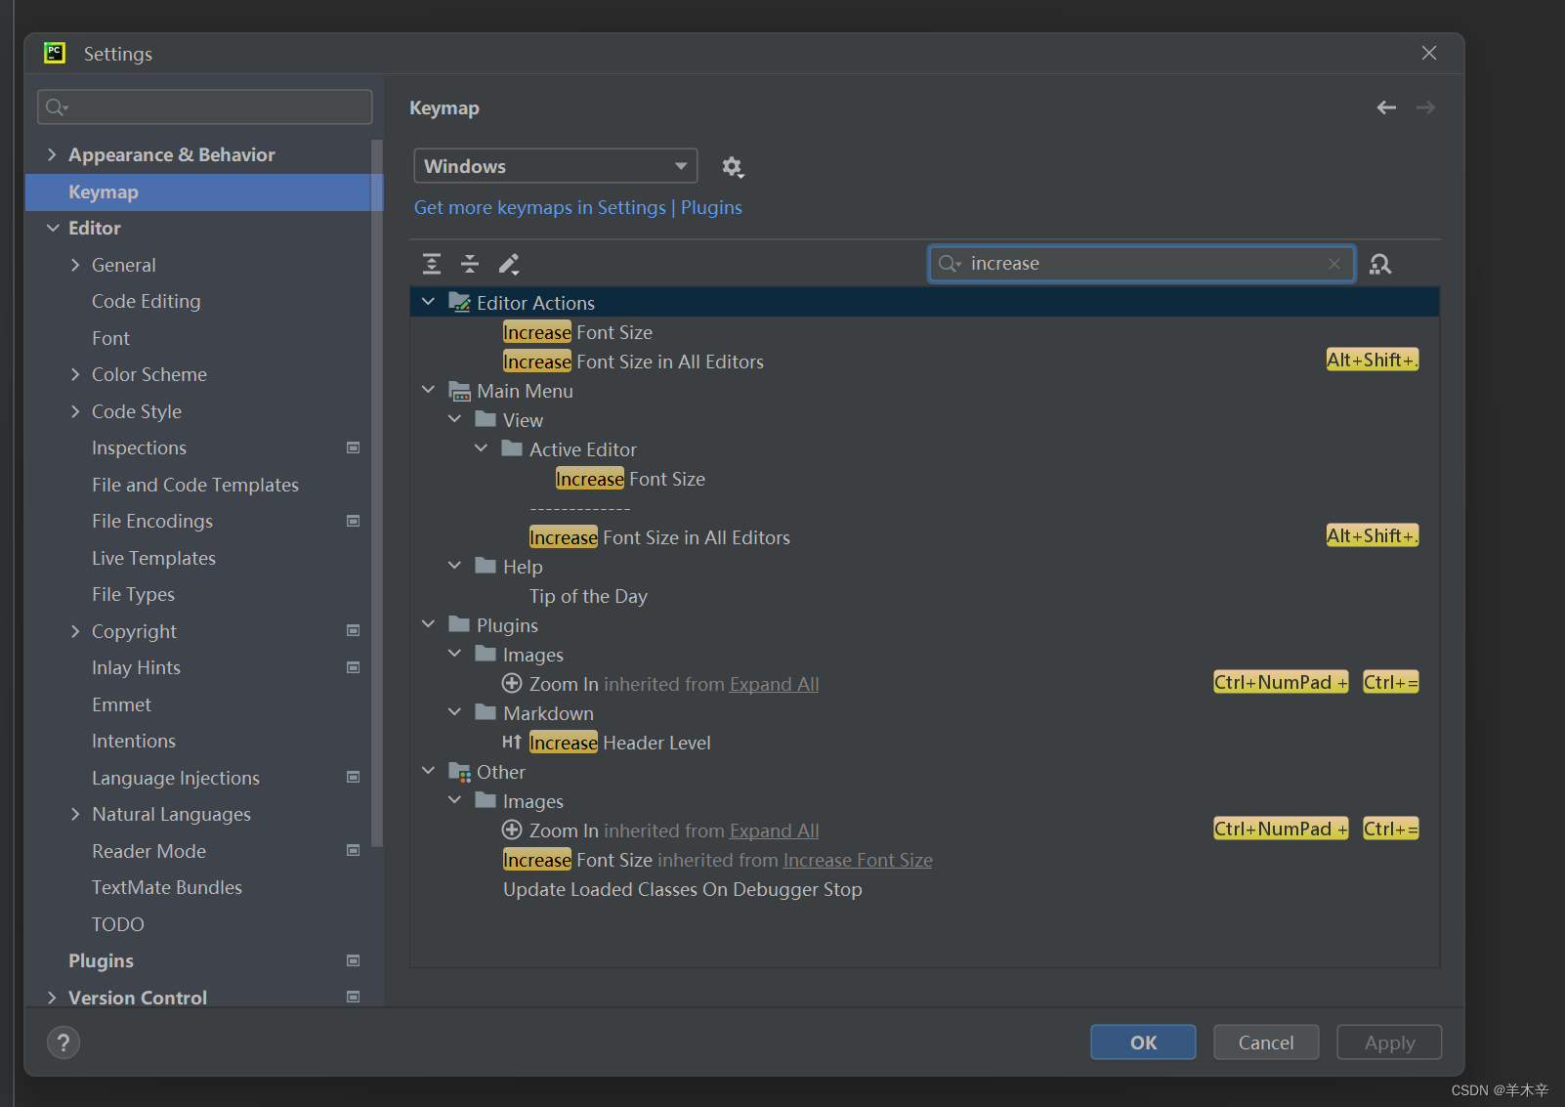
Task: Click the Editor Actions folder icon
Action: 459,302
